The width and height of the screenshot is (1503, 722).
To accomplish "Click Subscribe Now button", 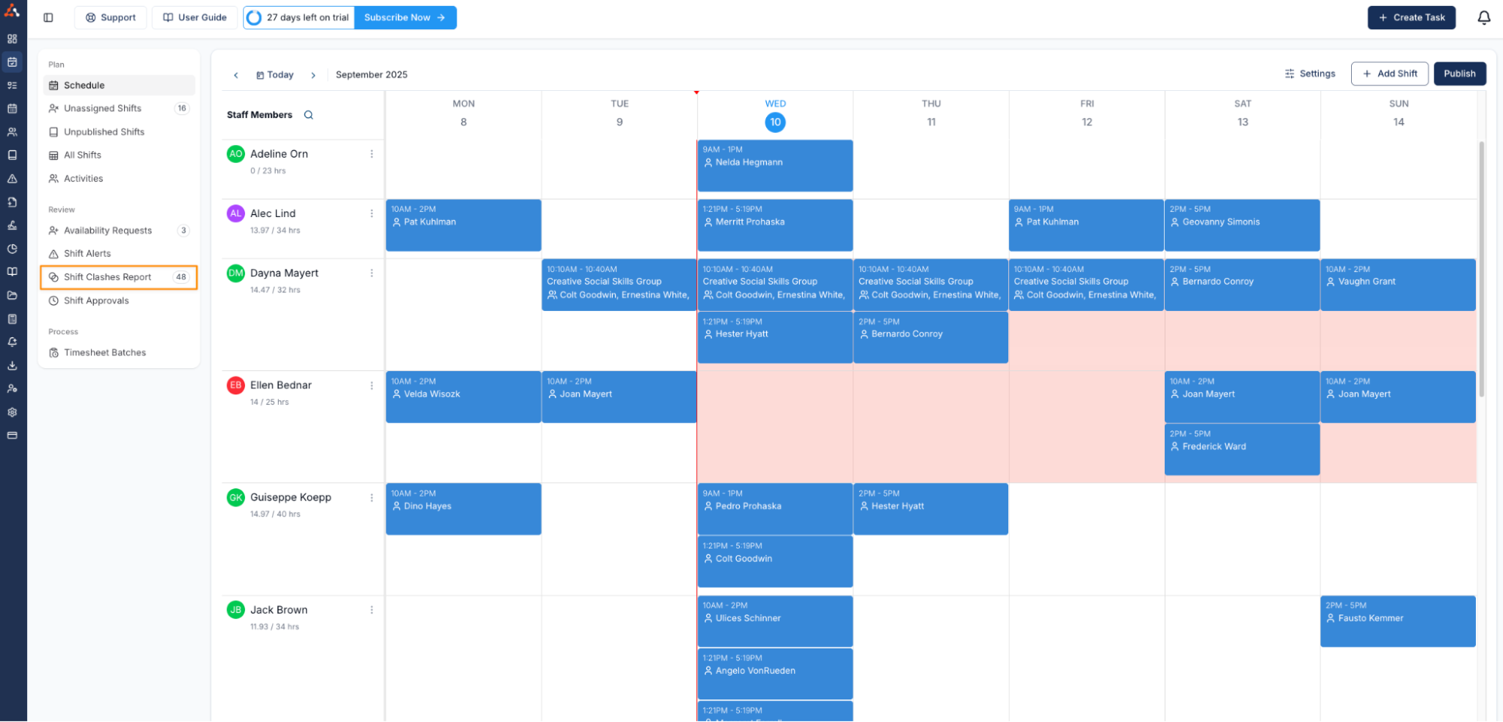I will pyautogui.click(x=405, y=17).
